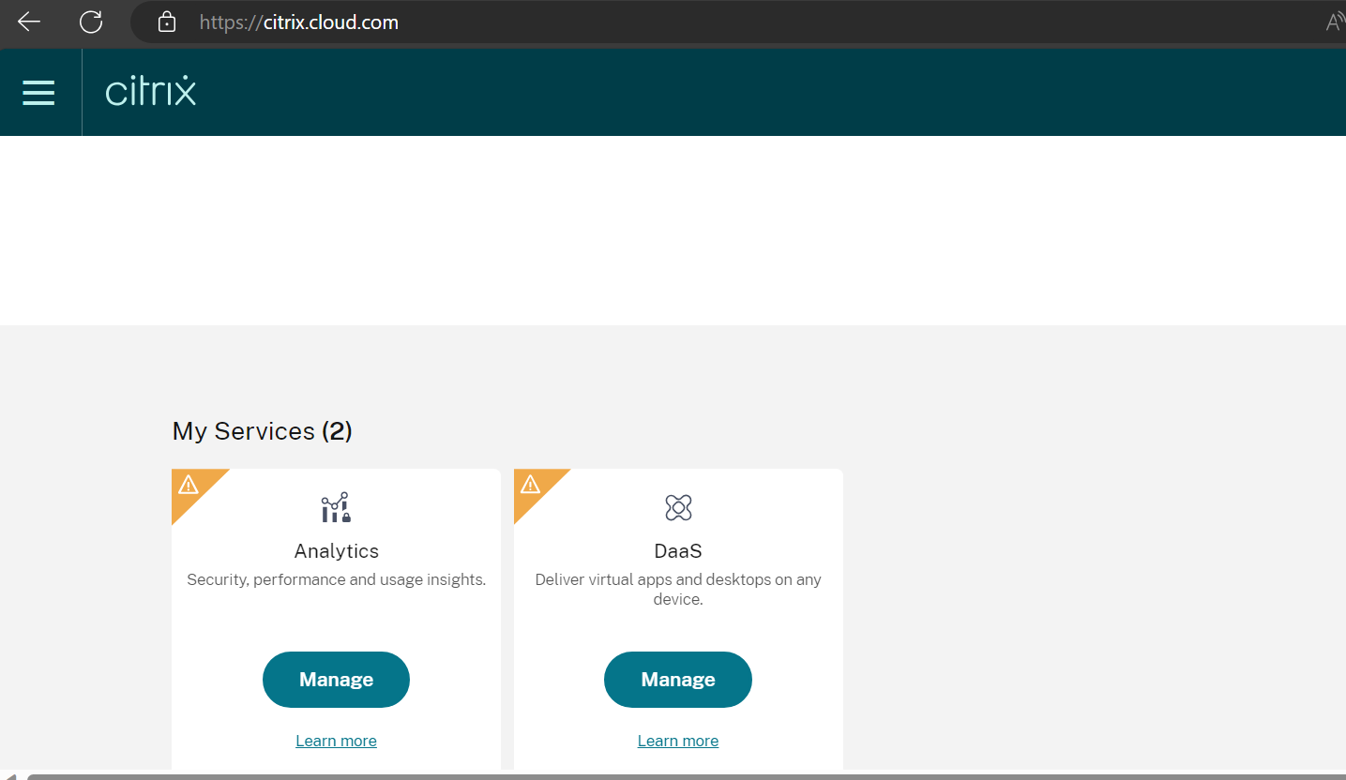The width and height of the screenshot is (1346, 780).
Task: Click the browser back arrow
Action: coord(28,22)
